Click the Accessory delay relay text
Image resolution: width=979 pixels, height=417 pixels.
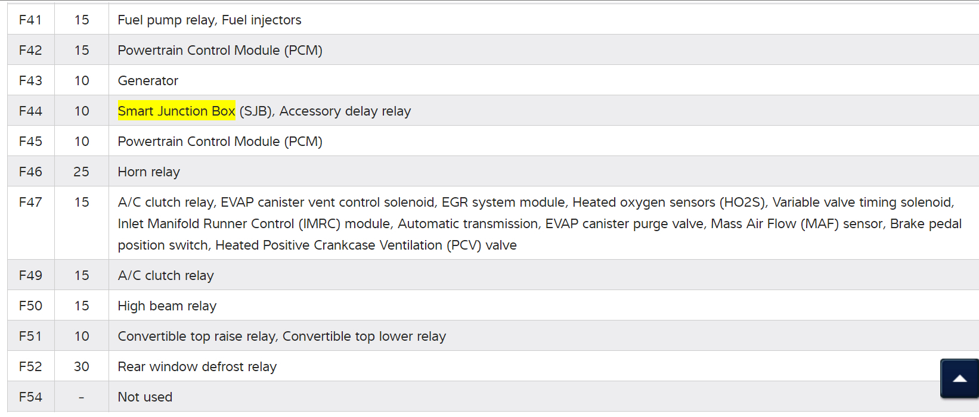[x=345, y=111]
